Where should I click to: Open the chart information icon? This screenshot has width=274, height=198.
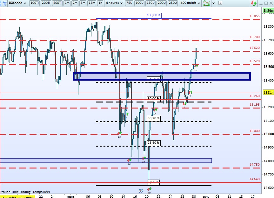pyautogui.click(x=220, y=3)
